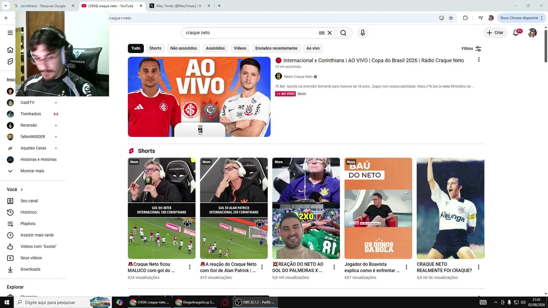Open options for 'CRAQUE NETO REALMENTE FOI CRAQUE?' short
Screen dimensions: 548x308
[x=479, y=267]
